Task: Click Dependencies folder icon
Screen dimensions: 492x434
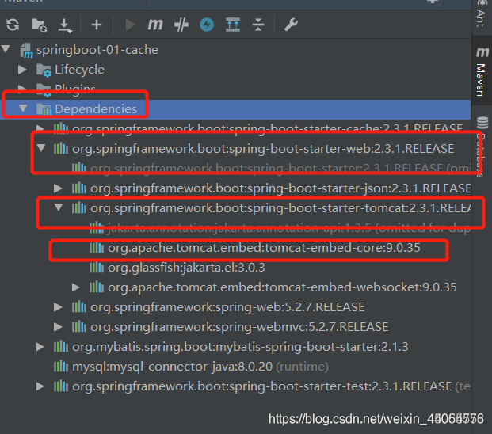Action: pos(44,108)
